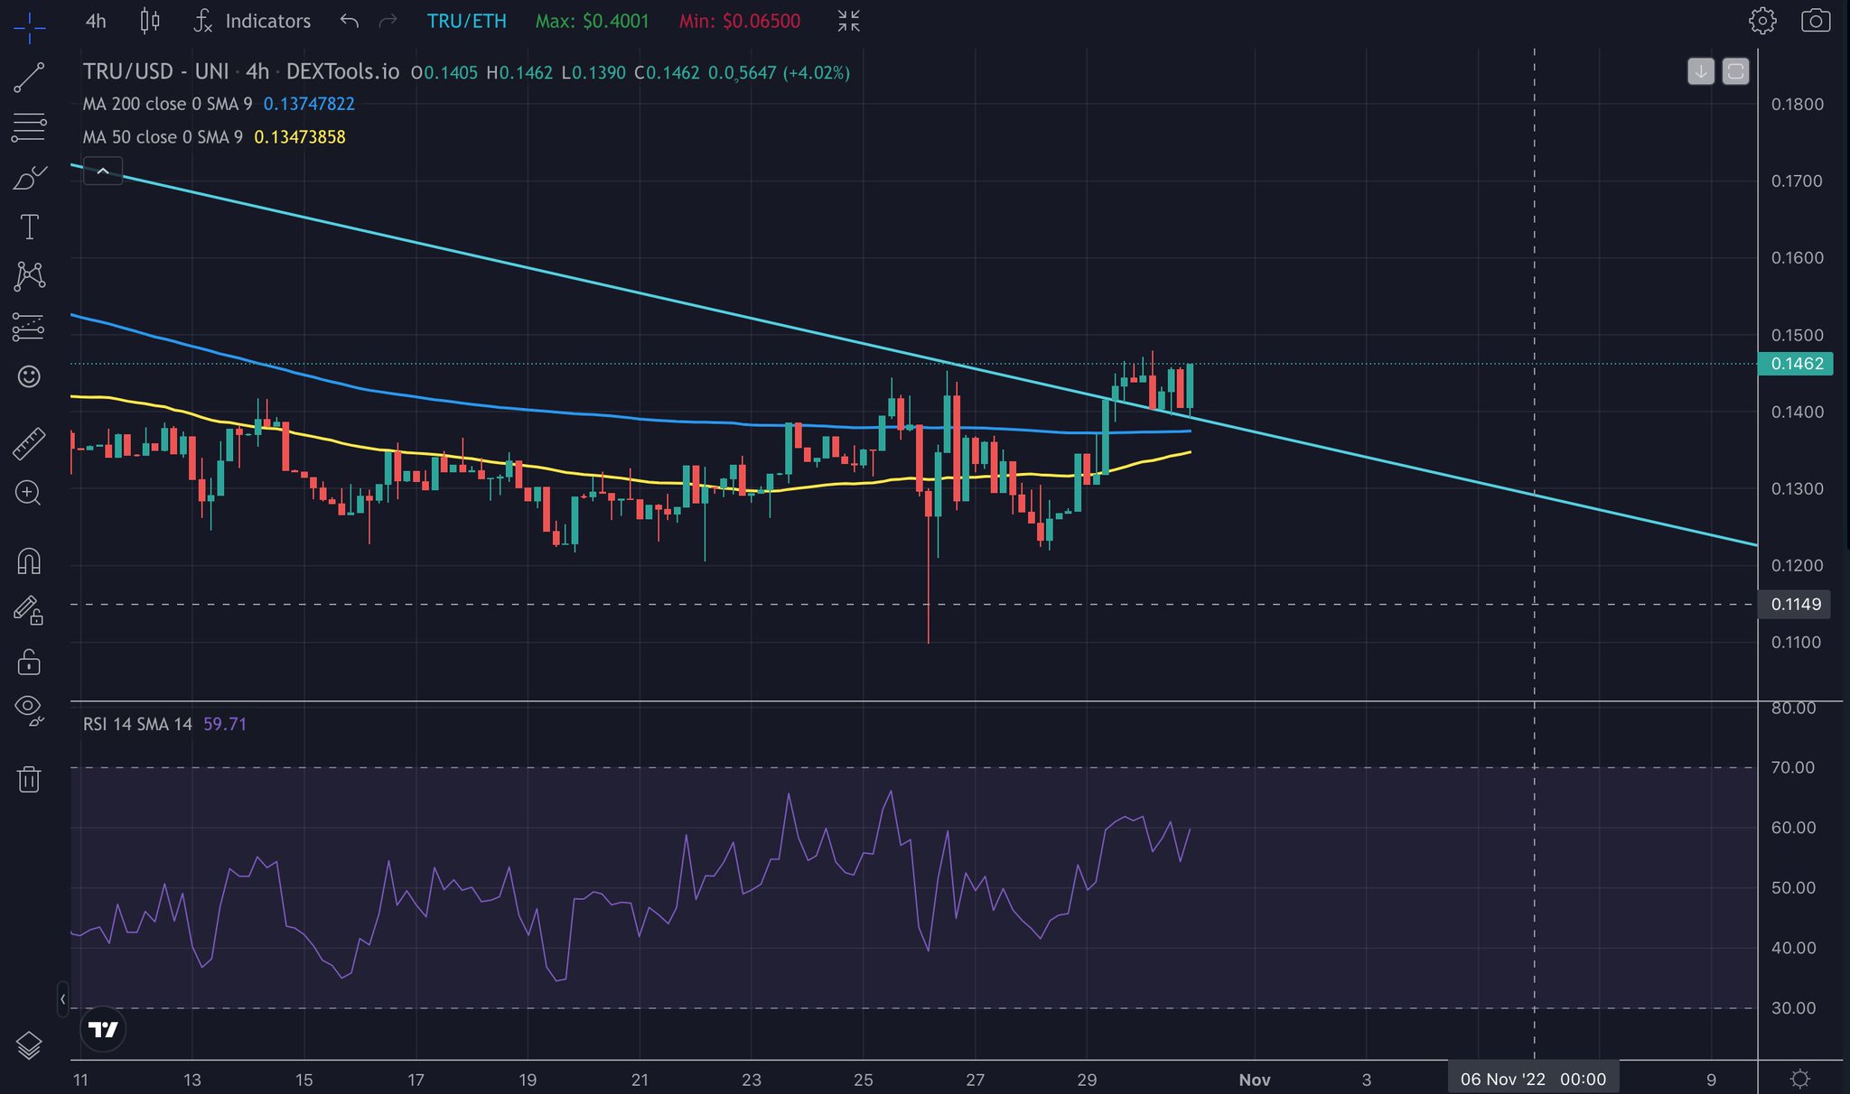This screenshot has width=1850, height=1094.
Task: Collapse the indicator legend chevron
Action: (x=102, y=170)
